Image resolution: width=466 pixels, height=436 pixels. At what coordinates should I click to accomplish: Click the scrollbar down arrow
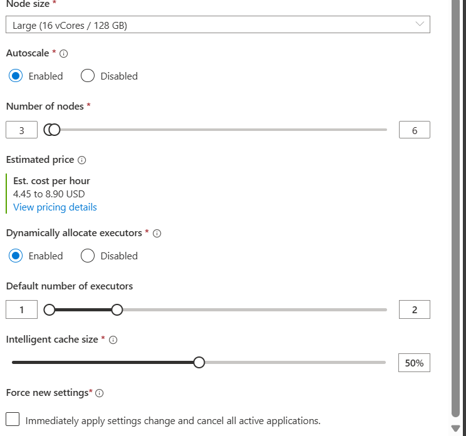456,428
